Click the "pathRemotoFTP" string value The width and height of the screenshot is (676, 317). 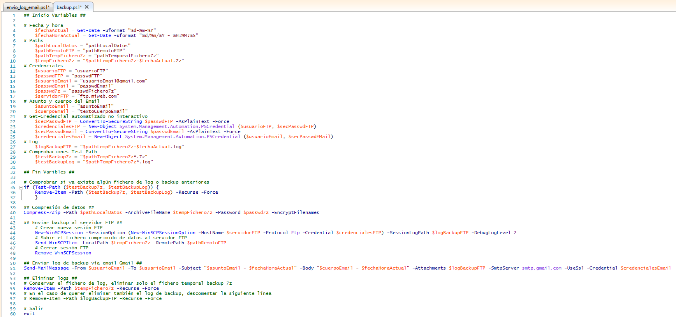point(104,51)
